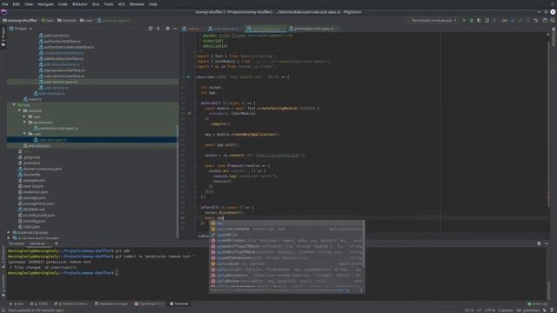Click the user breadcrumb in navigation bar
The width and height of the screenshot is (557, 313).
[x=86, y=21]
